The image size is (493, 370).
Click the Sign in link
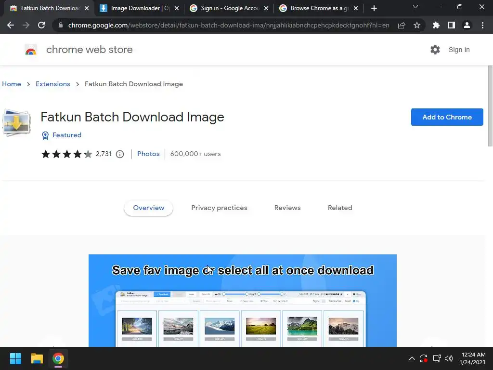tap(459, 50)
